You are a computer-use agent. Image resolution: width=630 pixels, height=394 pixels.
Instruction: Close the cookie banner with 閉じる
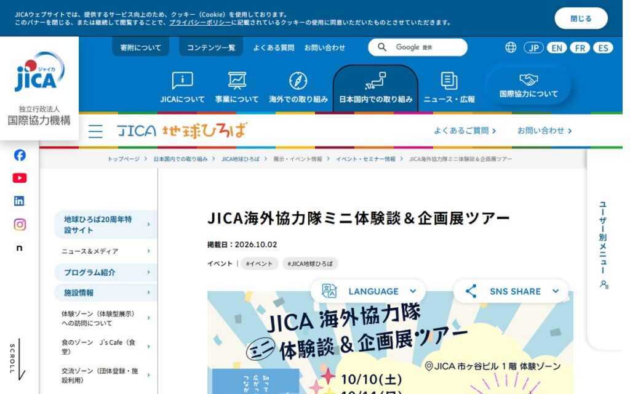click(x=581, y=18)
